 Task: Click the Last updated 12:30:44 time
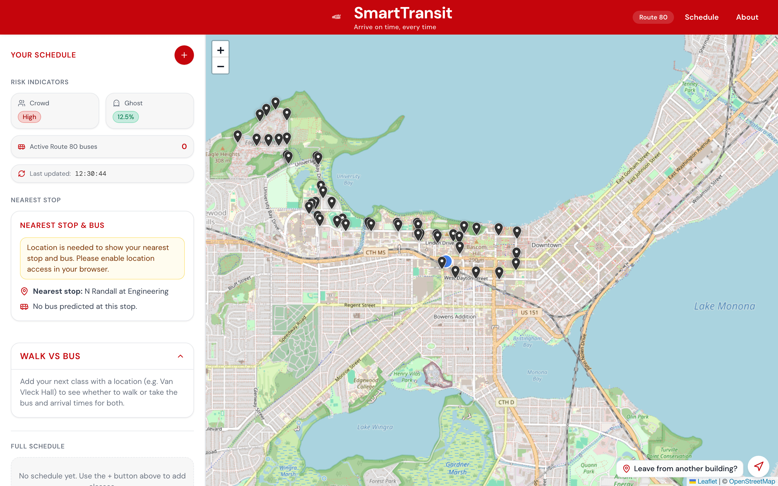click(91, 174)
